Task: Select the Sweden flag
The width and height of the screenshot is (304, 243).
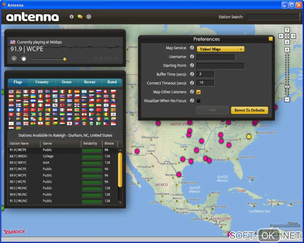Action: pyautogui.click(x=99, y=96)
